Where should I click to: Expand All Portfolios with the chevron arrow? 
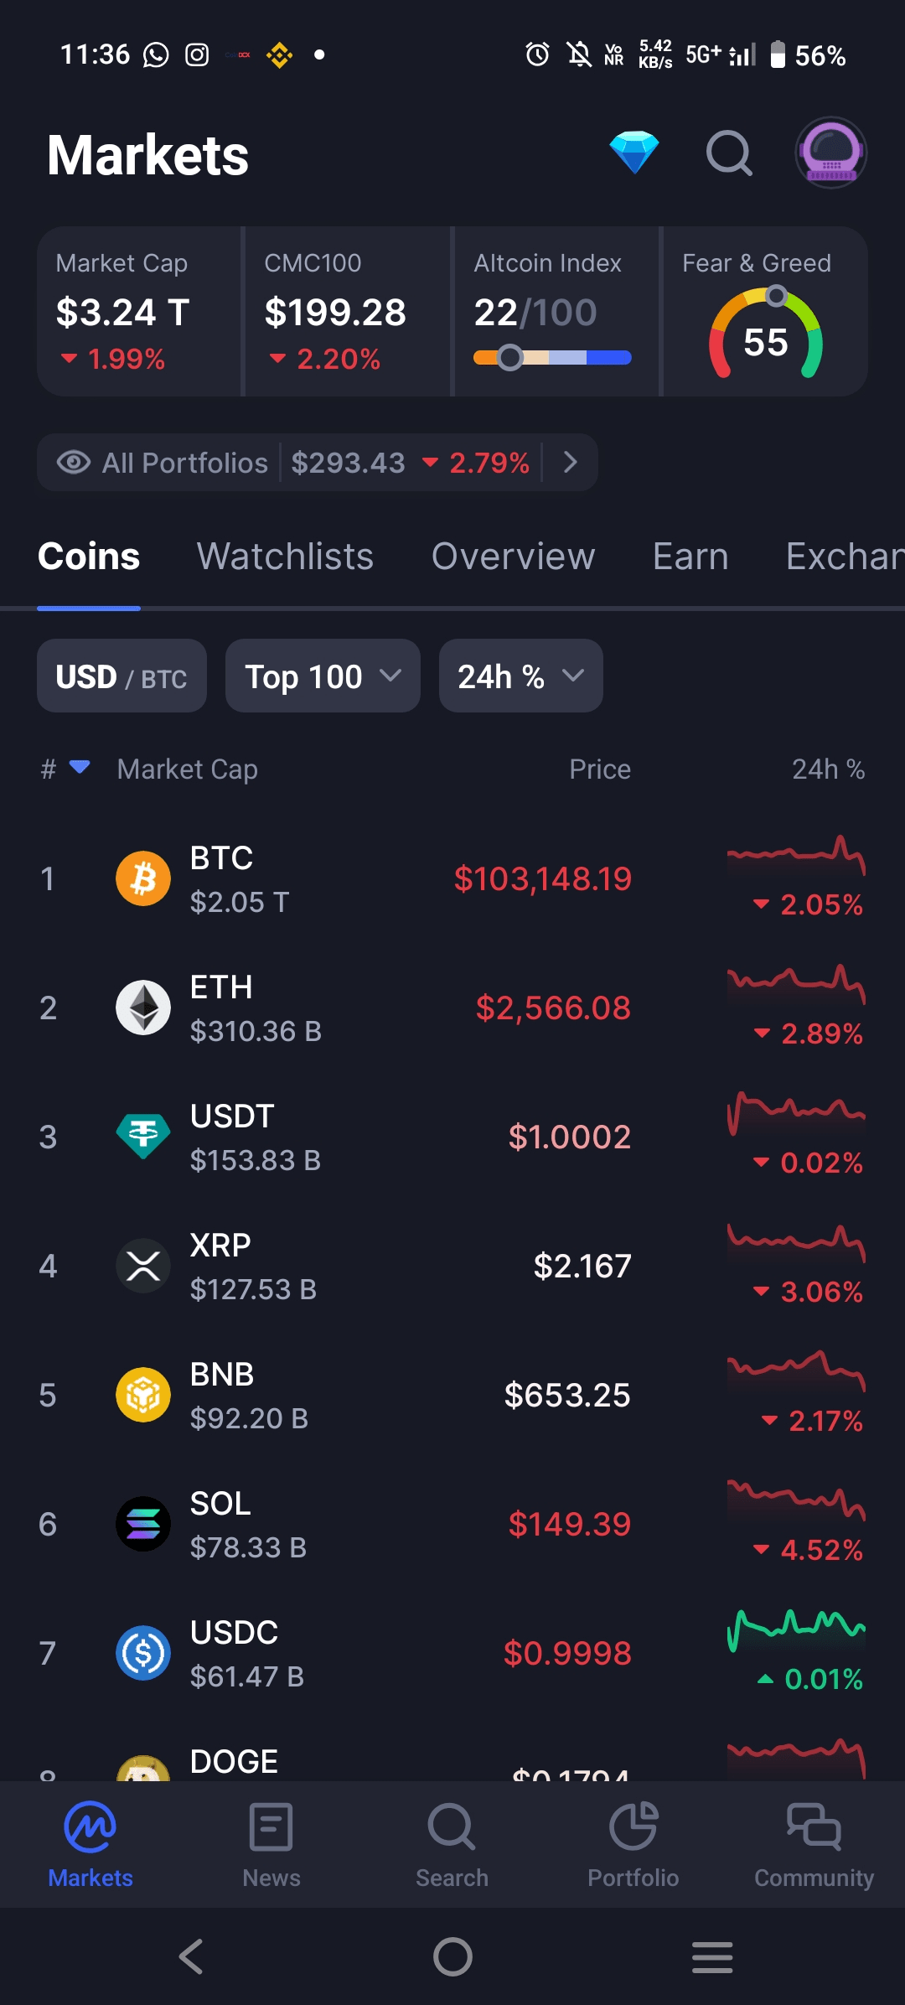[x=571, y=462]
